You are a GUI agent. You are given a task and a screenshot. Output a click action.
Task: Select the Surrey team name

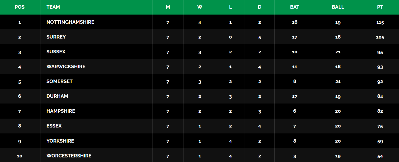(x=56, y=37)
